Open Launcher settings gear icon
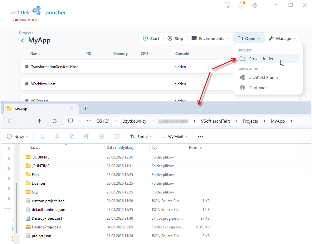 pos(255,5)
